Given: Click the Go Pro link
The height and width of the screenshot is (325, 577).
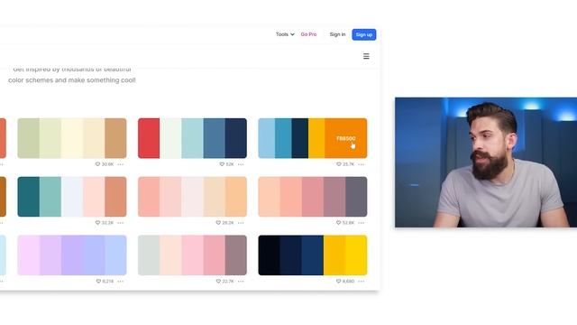Looking at the screenshot, I should tap(308, 34).
